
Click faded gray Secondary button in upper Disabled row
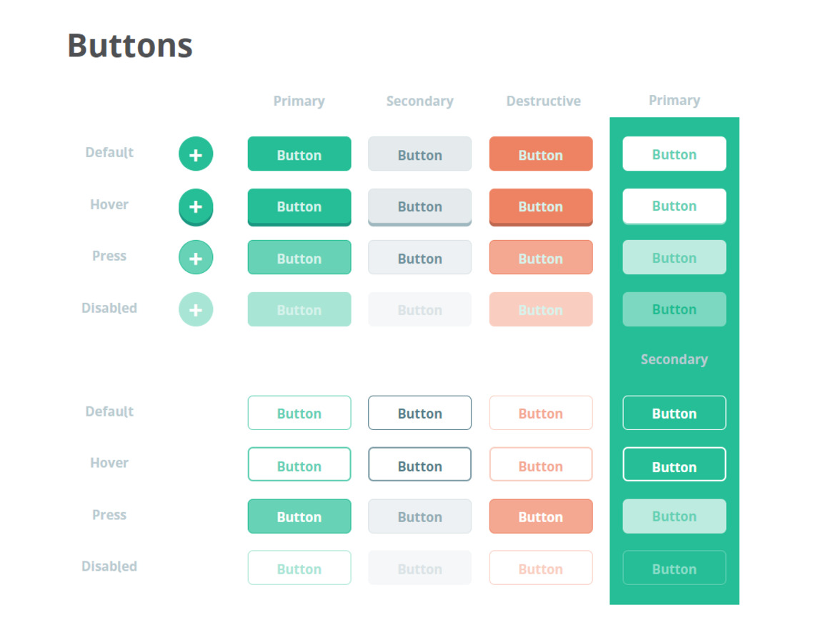420,309
